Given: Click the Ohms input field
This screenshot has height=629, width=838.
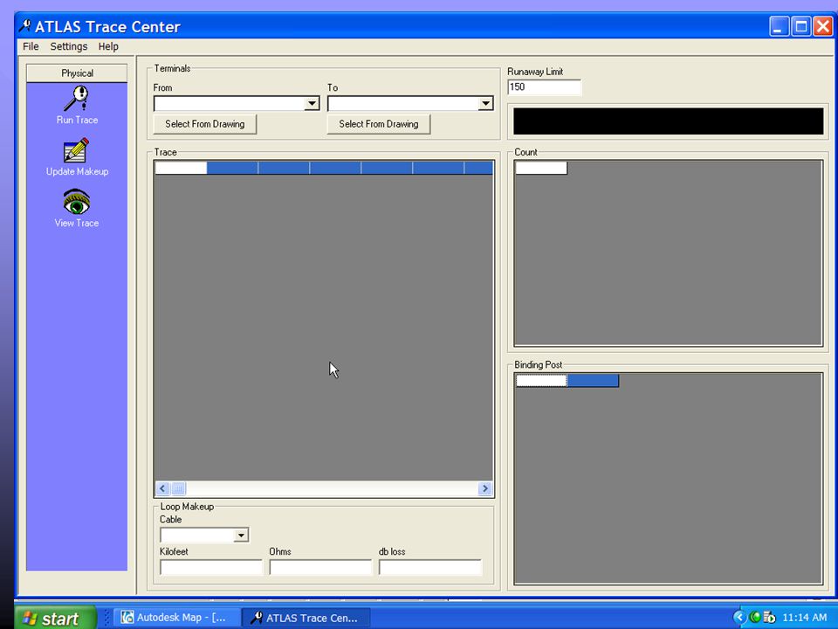Looking at the screenshot, I should click(320, 567).
